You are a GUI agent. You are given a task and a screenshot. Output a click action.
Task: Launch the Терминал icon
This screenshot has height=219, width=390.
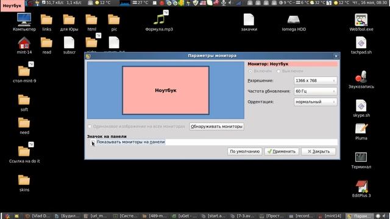pyautogui.click(x=361, y=157)
